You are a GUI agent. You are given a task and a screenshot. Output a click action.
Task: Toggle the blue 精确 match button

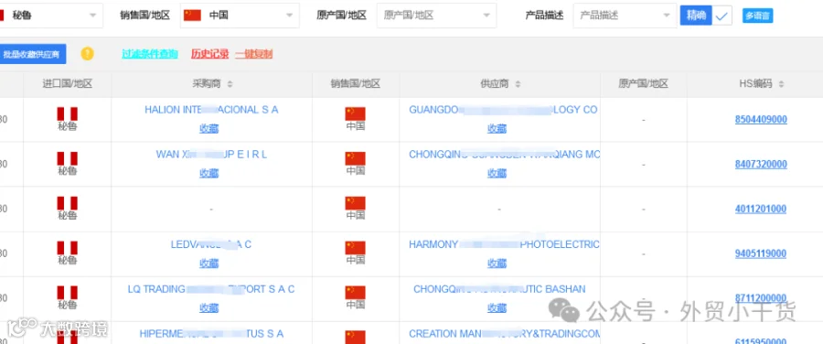[x=696, y=16]
